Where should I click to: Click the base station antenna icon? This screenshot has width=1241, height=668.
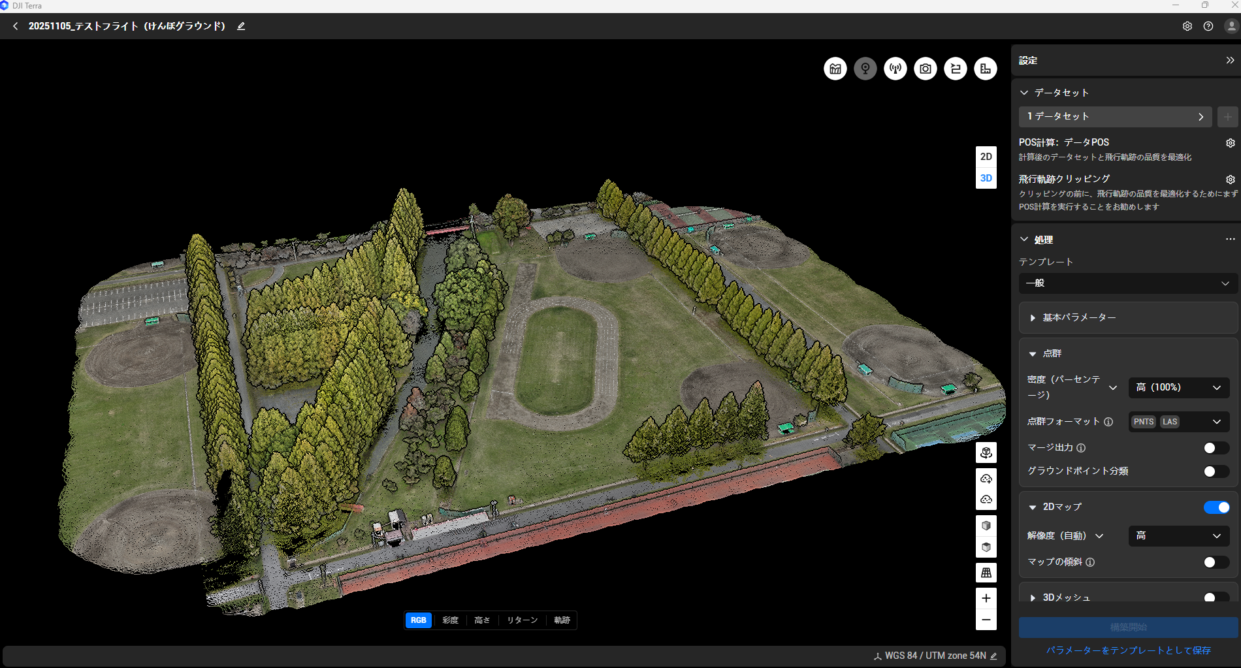[x=895, y=69]
